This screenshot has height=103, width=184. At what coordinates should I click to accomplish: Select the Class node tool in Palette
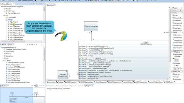[176, 15]
